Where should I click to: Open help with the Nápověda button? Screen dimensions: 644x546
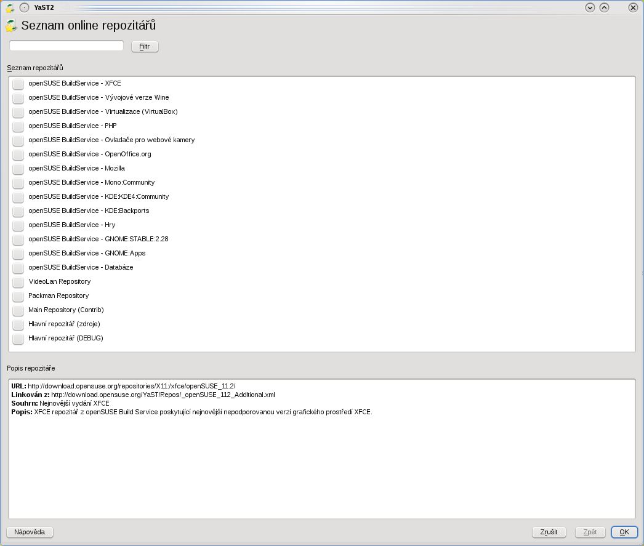tap(30, 532)
